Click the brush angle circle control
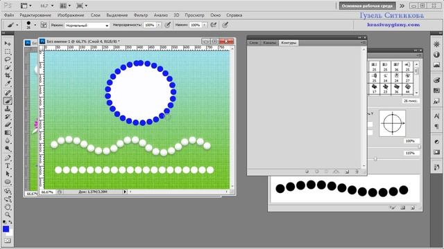Viewport: 444px width, 249px height. click(x=392, y=123)
